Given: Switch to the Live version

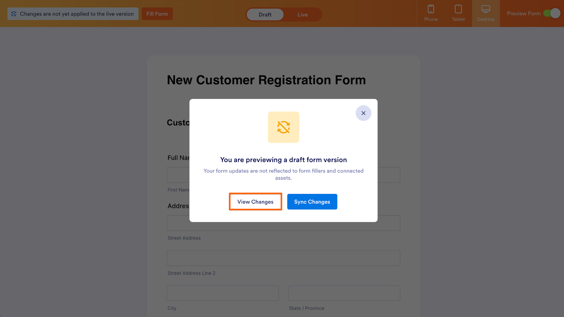Looking at the screenshot, I should [x=302, y=14].
